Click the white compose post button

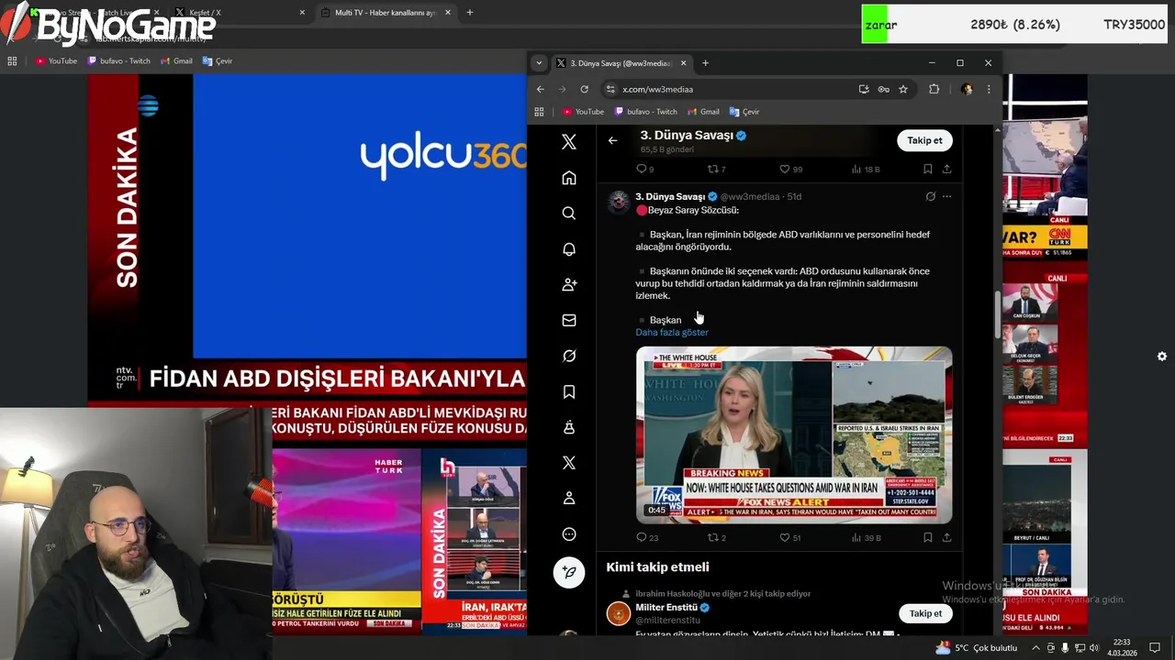tap(569, 572)
